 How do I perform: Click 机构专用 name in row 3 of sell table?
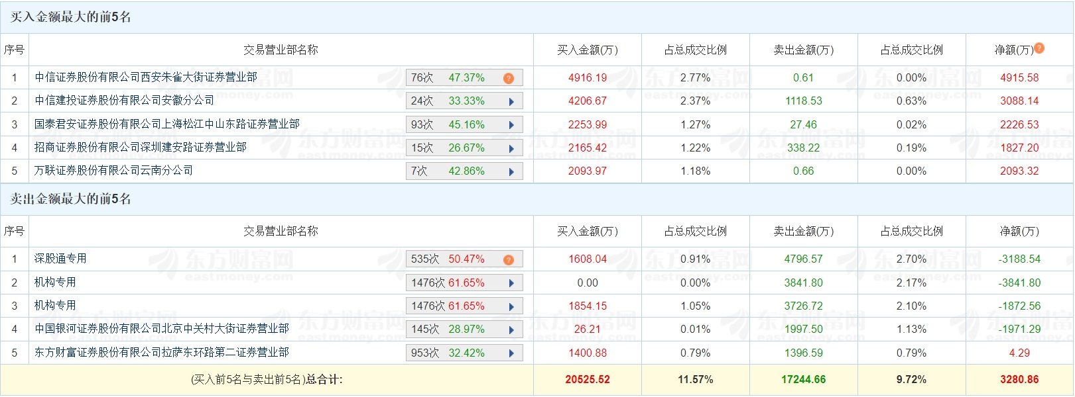tap(55, 305)
